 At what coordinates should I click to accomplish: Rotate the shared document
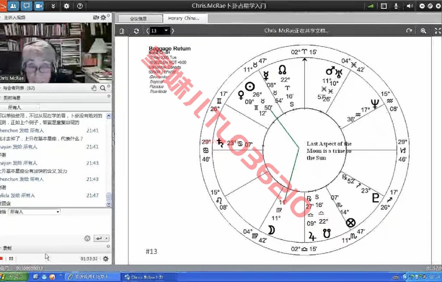(409, 31)
